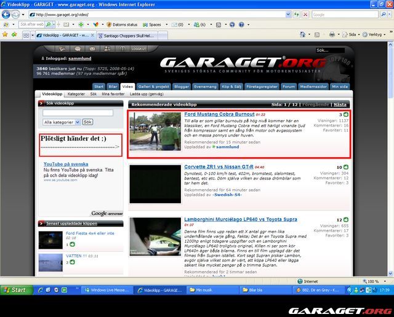
Task: Click the Lamborghini vs Supra video thumbnail
Action: (155, 237)
